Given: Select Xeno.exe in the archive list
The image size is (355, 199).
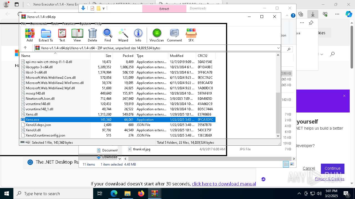Looking at the screenshot, I should coord(118,119).
